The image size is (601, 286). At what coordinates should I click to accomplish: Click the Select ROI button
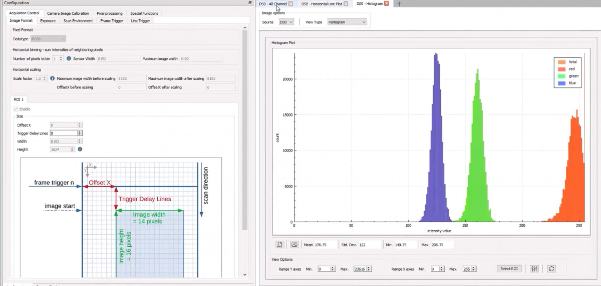click(x=509, y=269)
